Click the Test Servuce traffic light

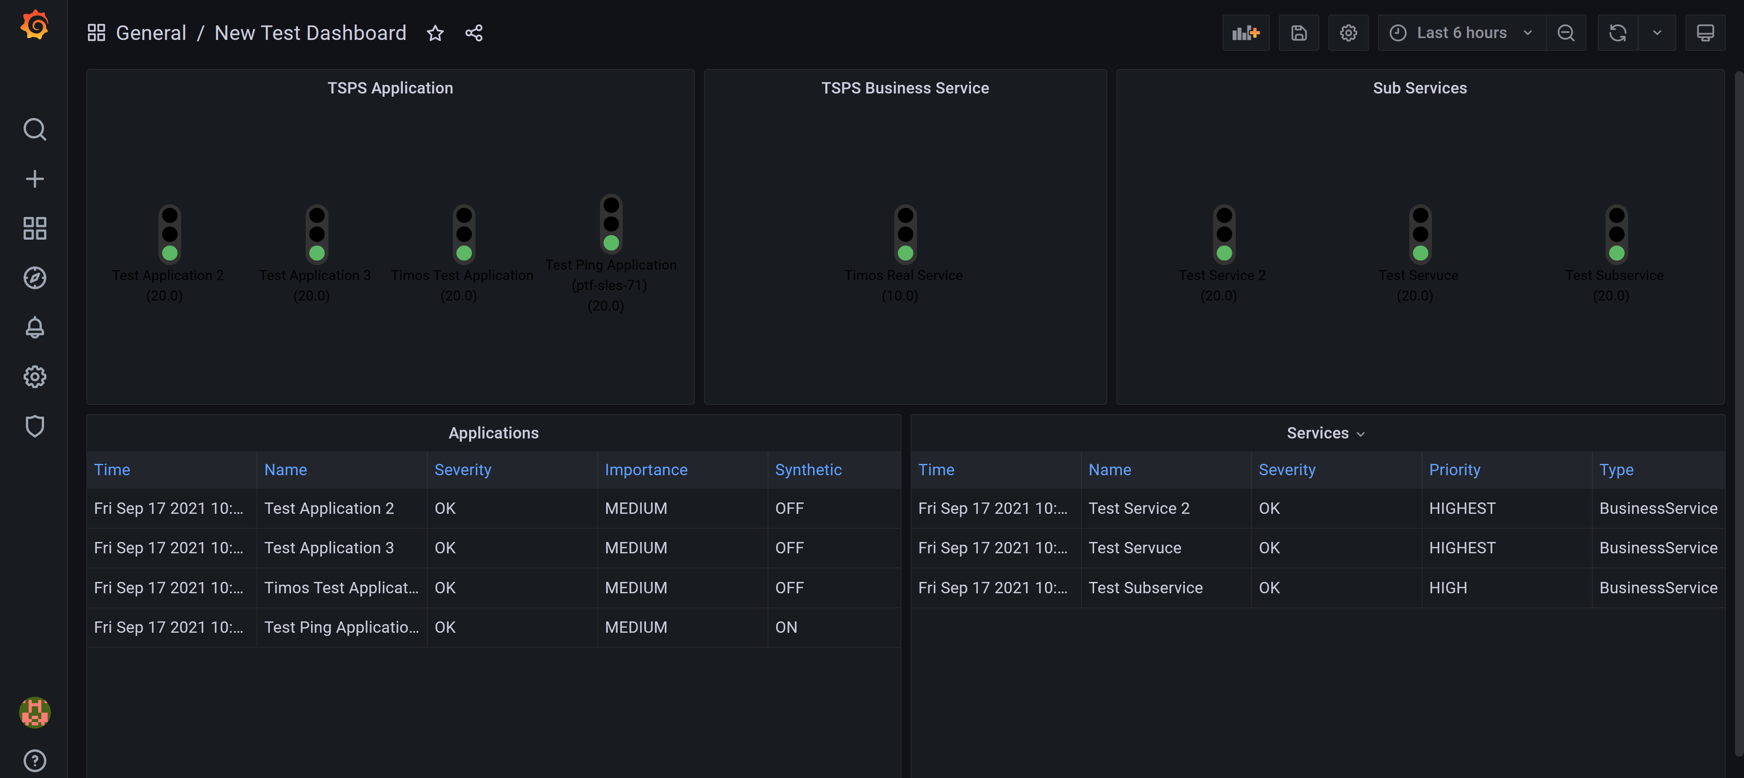[1420, 234]
